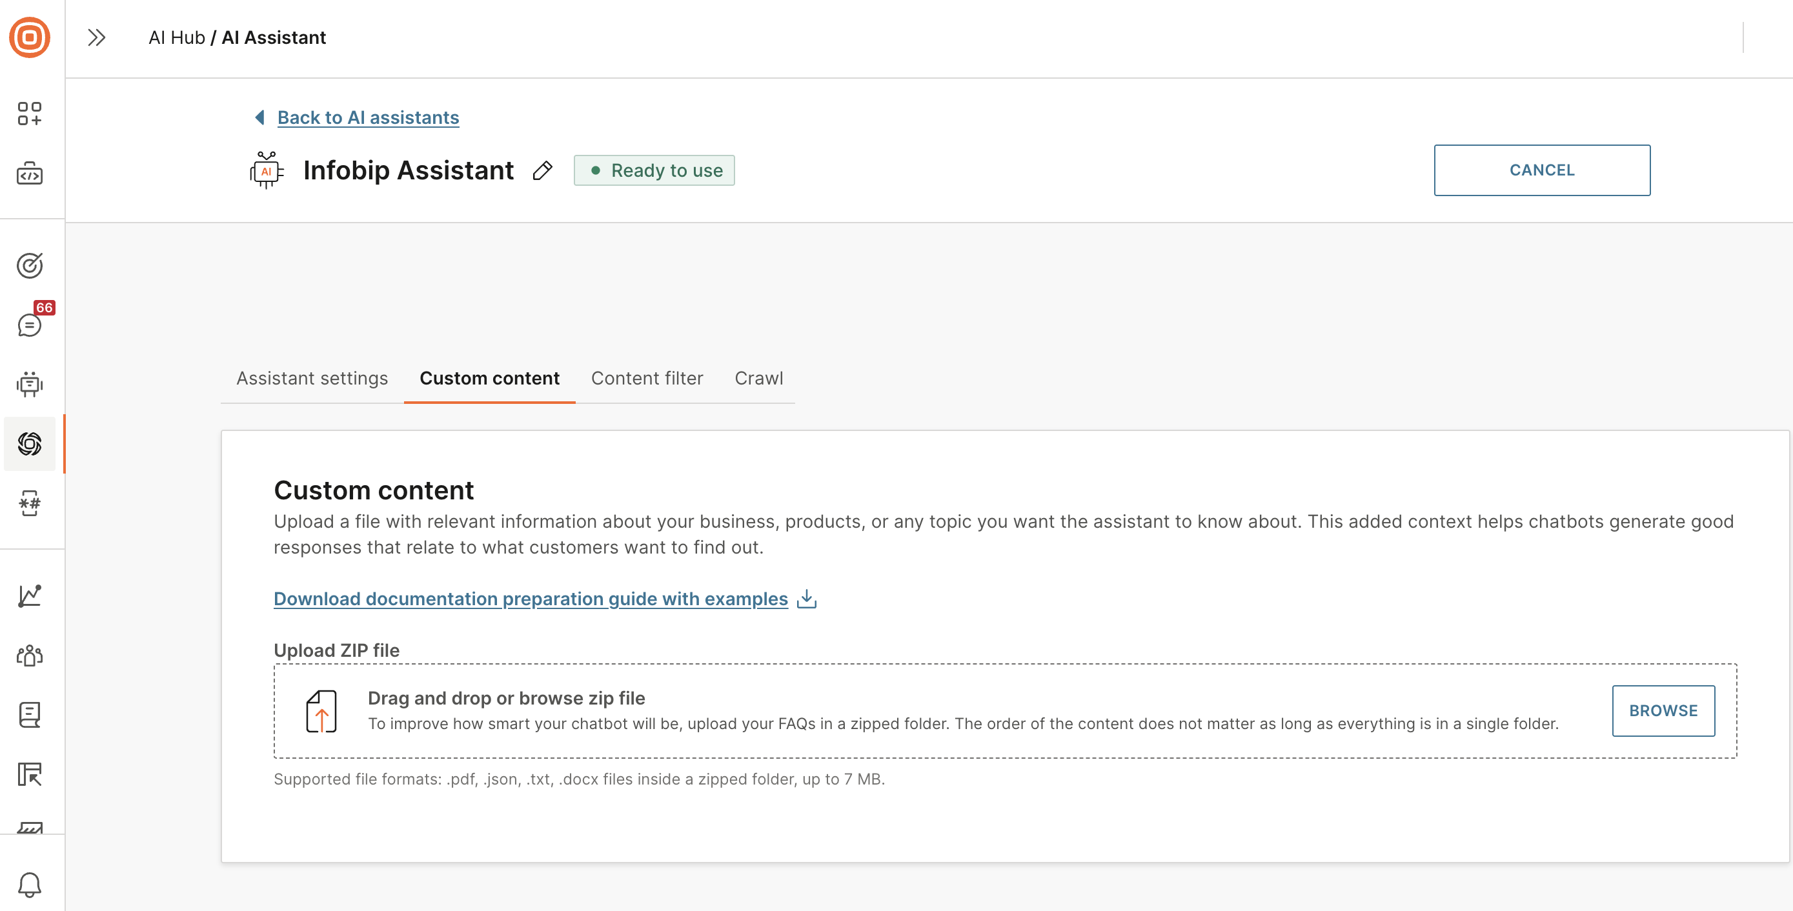Open Conversations with 66 badge
The width and height of the screenshot is (1793, 911).
(29, 325)
